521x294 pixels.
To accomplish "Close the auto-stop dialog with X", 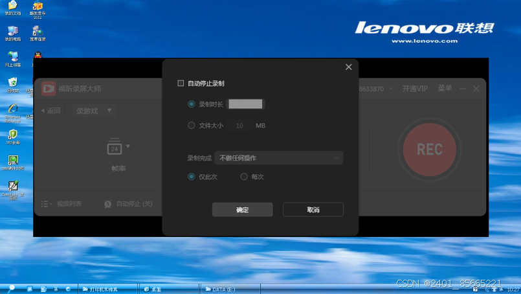I will tap(349, 67).
